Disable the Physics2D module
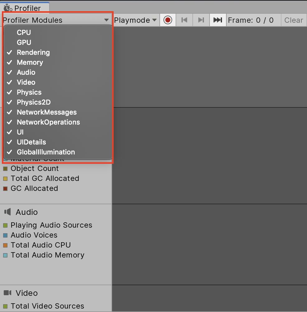Screen dimensions: 307x312 point(34,102)
